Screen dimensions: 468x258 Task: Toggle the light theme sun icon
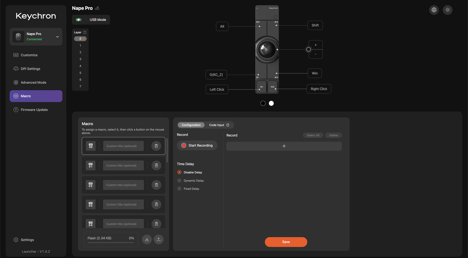click(x=447, y=10)
